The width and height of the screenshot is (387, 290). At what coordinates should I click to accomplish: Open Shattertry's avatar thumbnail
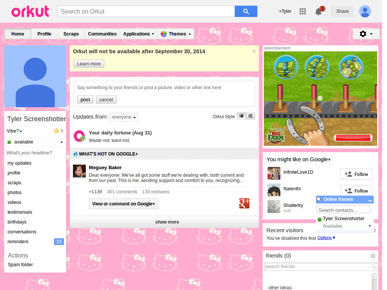tap(274, 207)
